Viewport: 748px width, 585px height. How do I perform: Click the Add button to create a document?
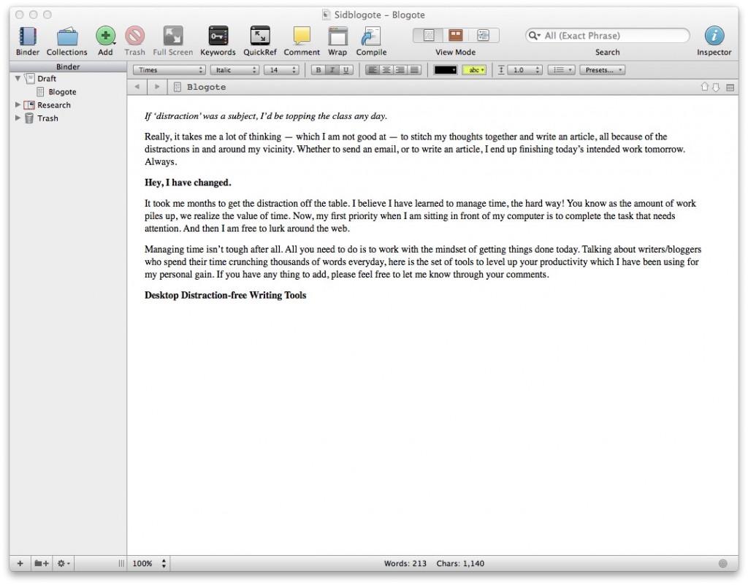pyautogui.click(x=104, y=35)
